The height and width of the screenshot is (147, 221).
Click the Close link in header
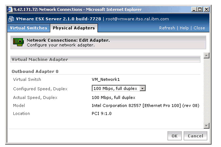point(199,28)
